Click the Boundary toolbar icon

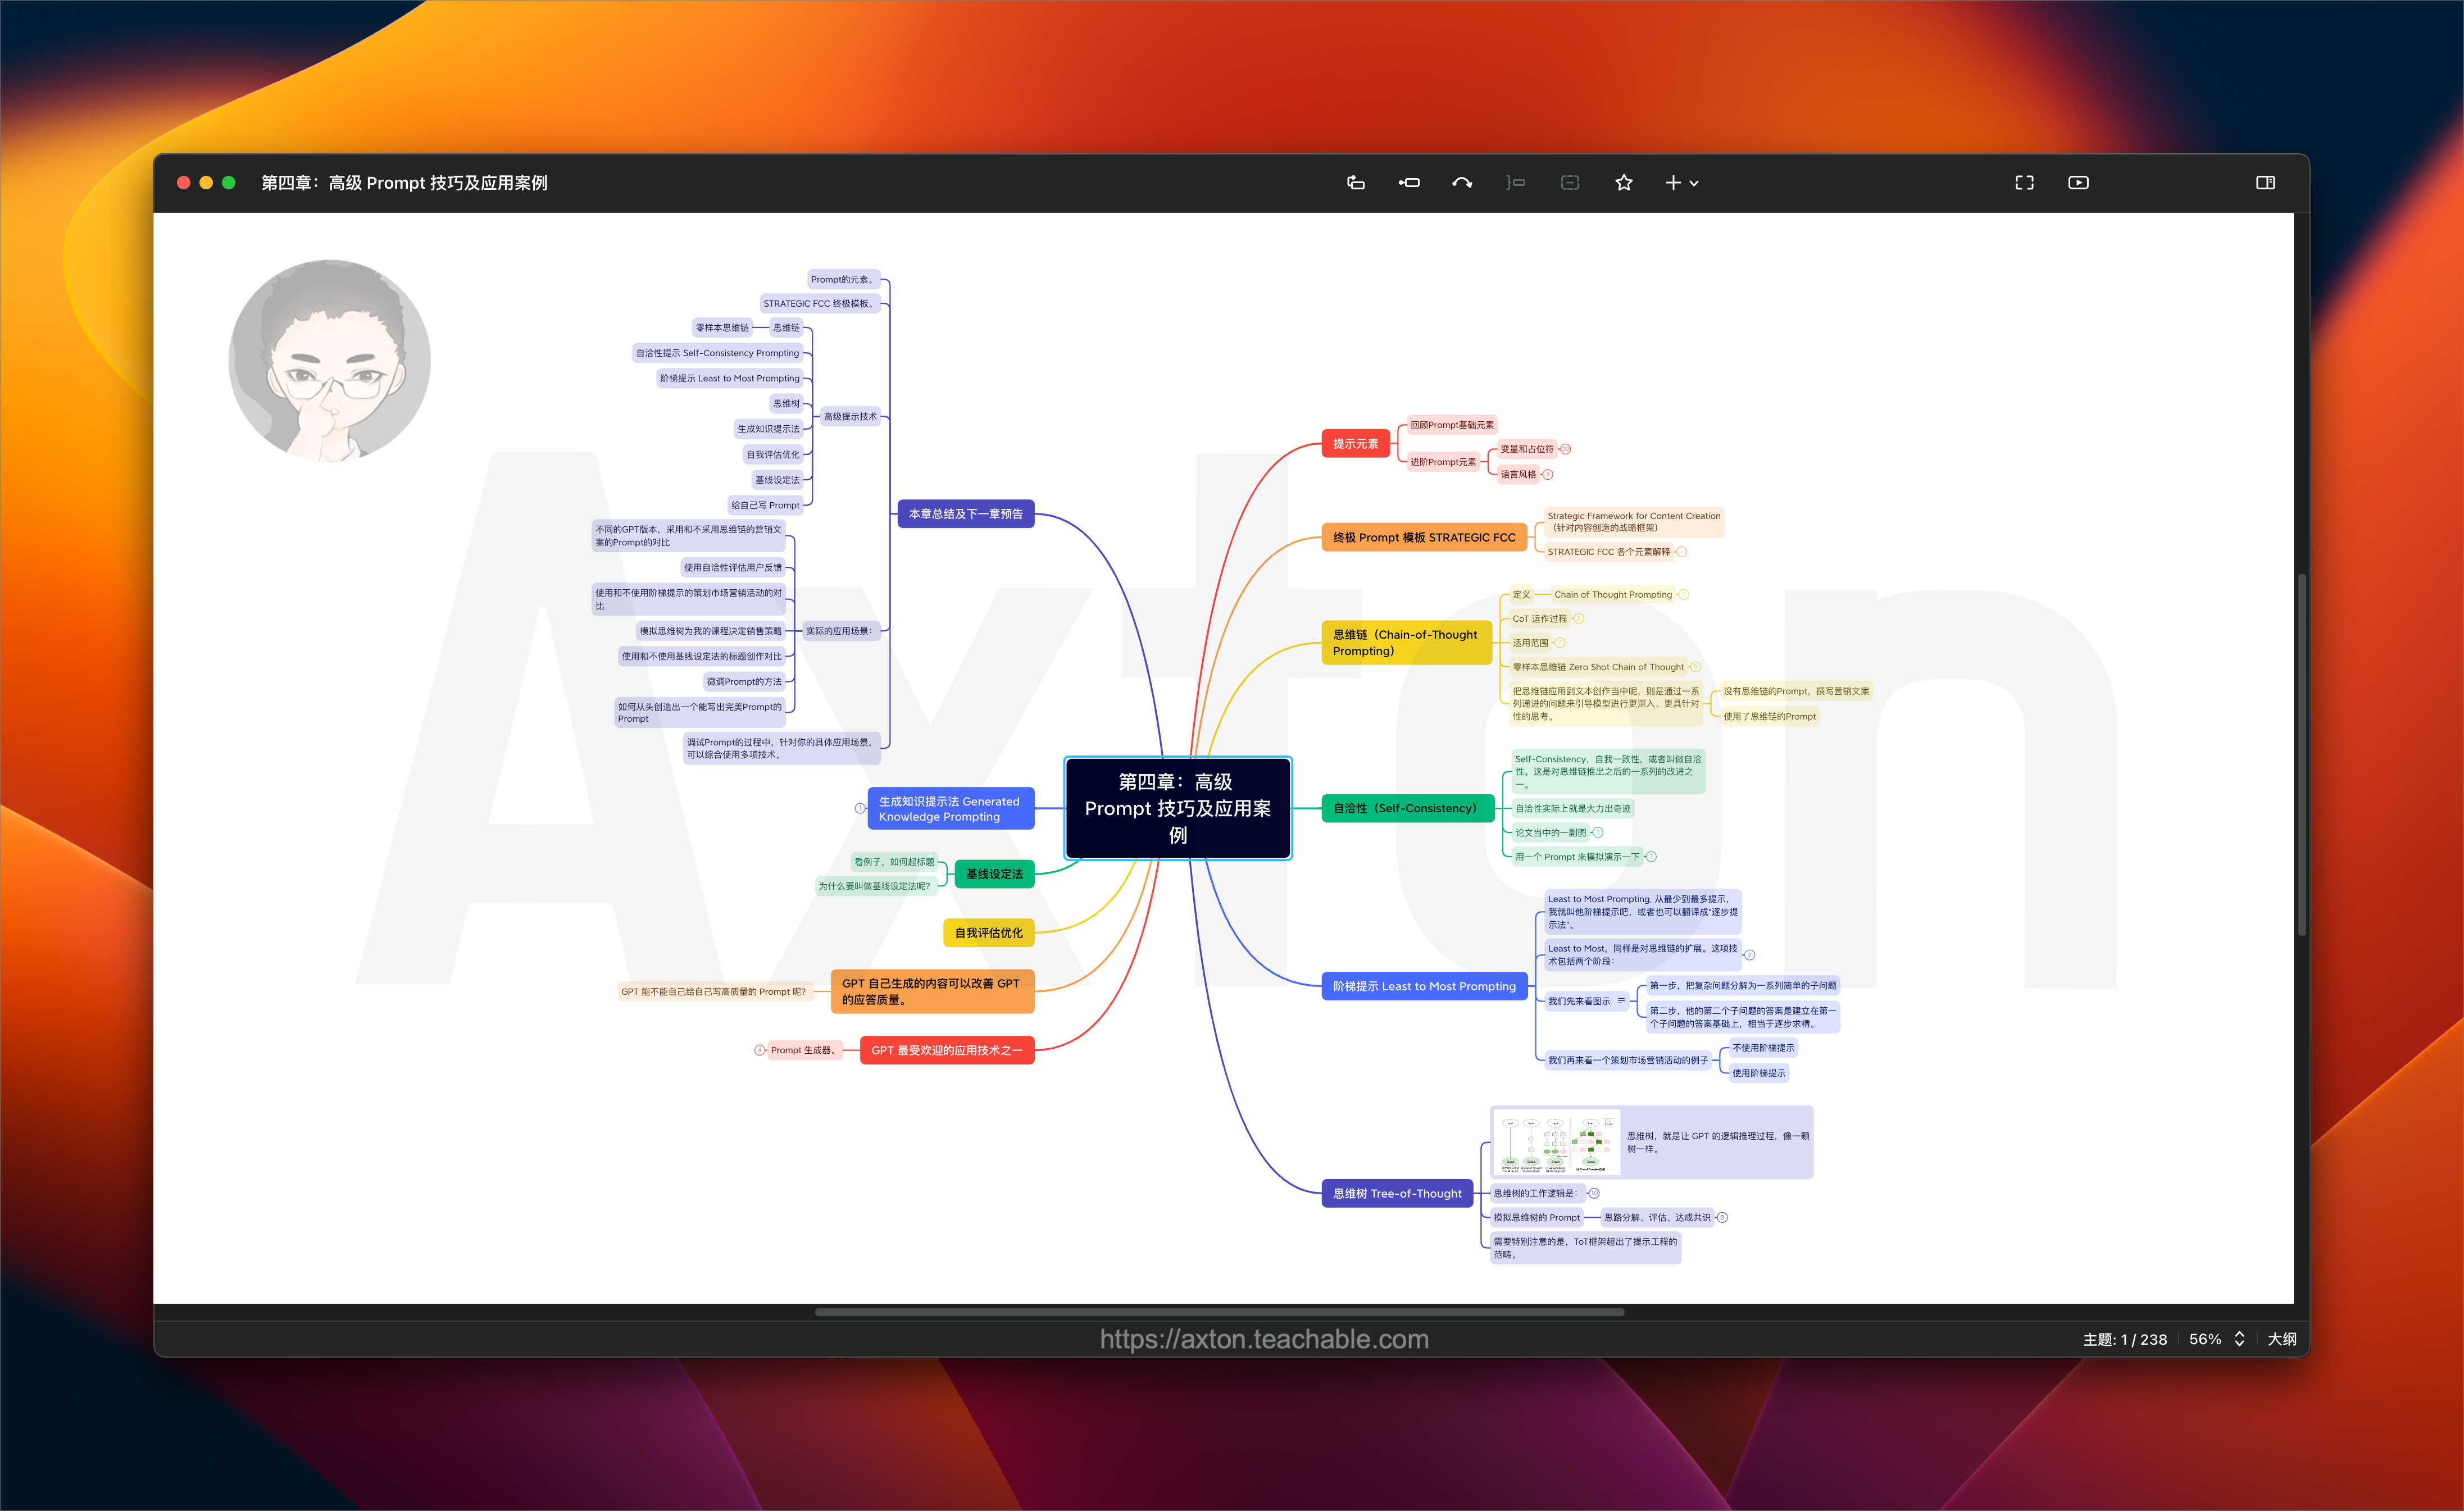tap(1570, 182)
